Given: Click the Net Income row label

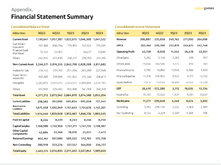Looking at the screenshot, I should [x=123, y=101].
